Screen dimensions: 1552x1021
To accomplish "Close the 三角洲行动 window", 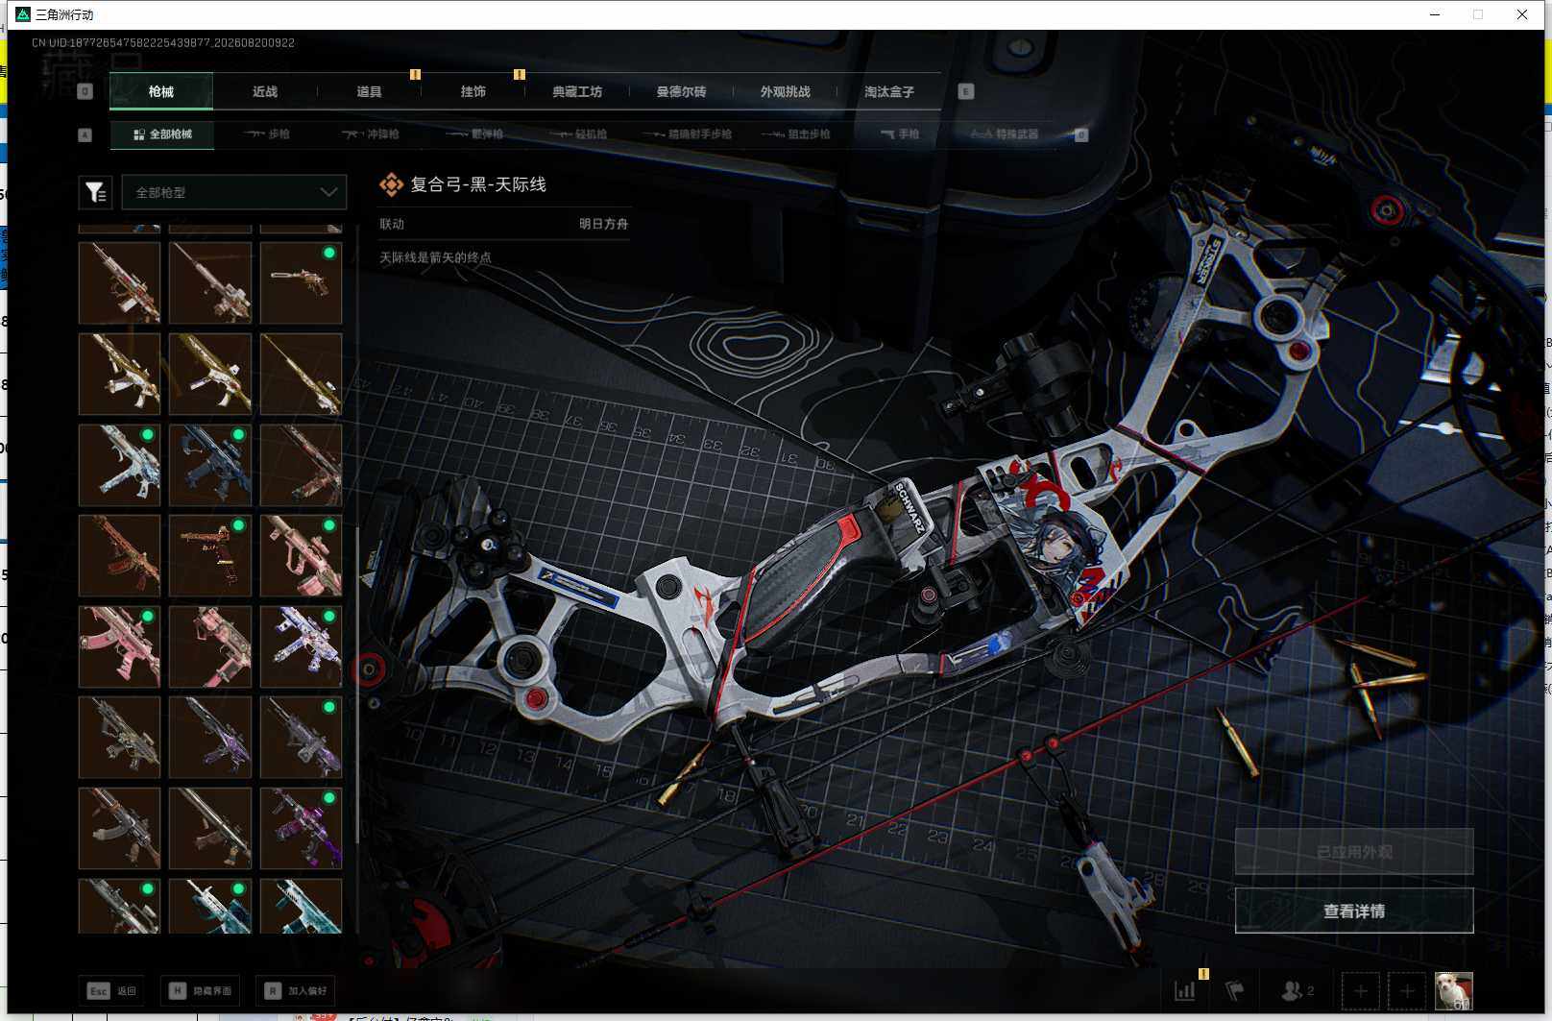I will click(1522, 14).
